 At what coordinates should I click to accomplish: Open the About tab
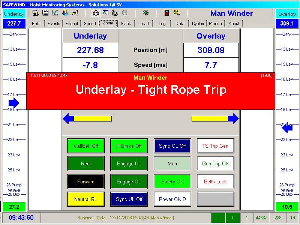click(x=234, y=24)
